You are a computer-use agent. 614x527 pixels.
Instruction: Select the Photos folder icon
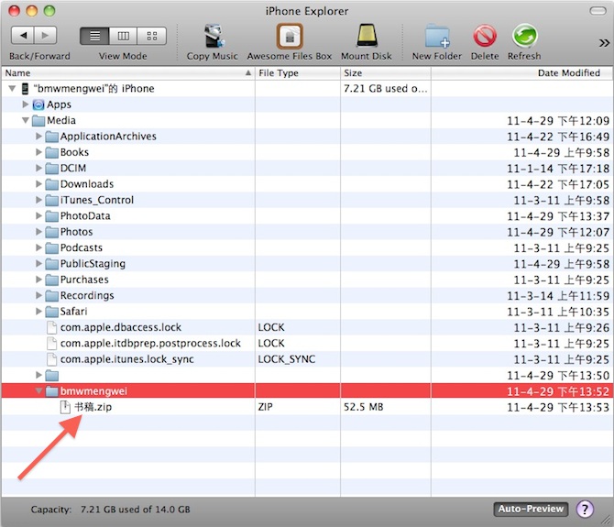pos(51,232)
